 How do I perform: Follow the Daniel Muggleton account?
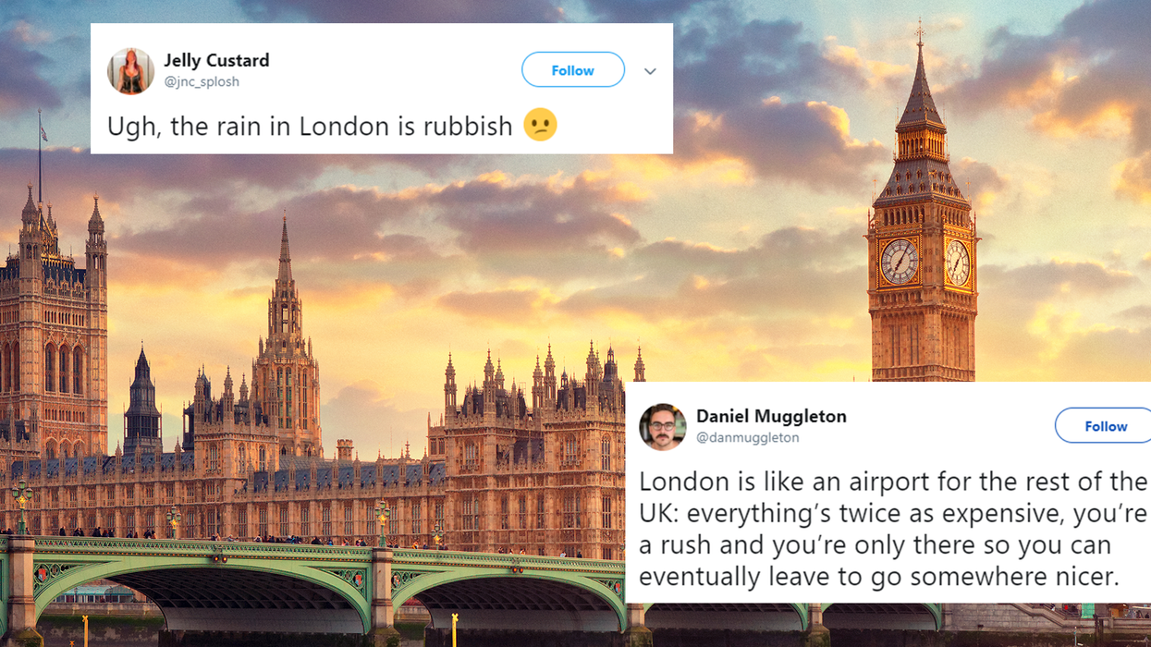pyautogui.click(x=1105, y=426)
